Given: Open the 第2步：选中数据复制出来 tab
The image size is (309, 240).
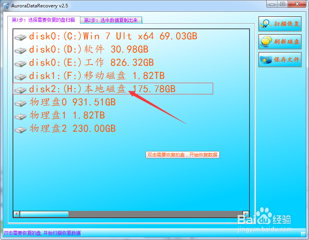Looking at the screenshot, I should pyautogui.click(x=111, y=20).
